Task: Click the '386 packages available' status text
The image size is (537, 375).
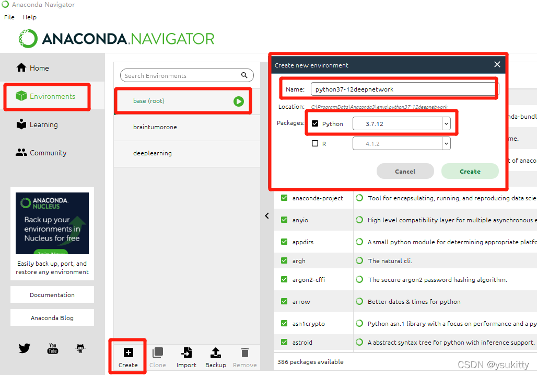Action: [310, 361]
